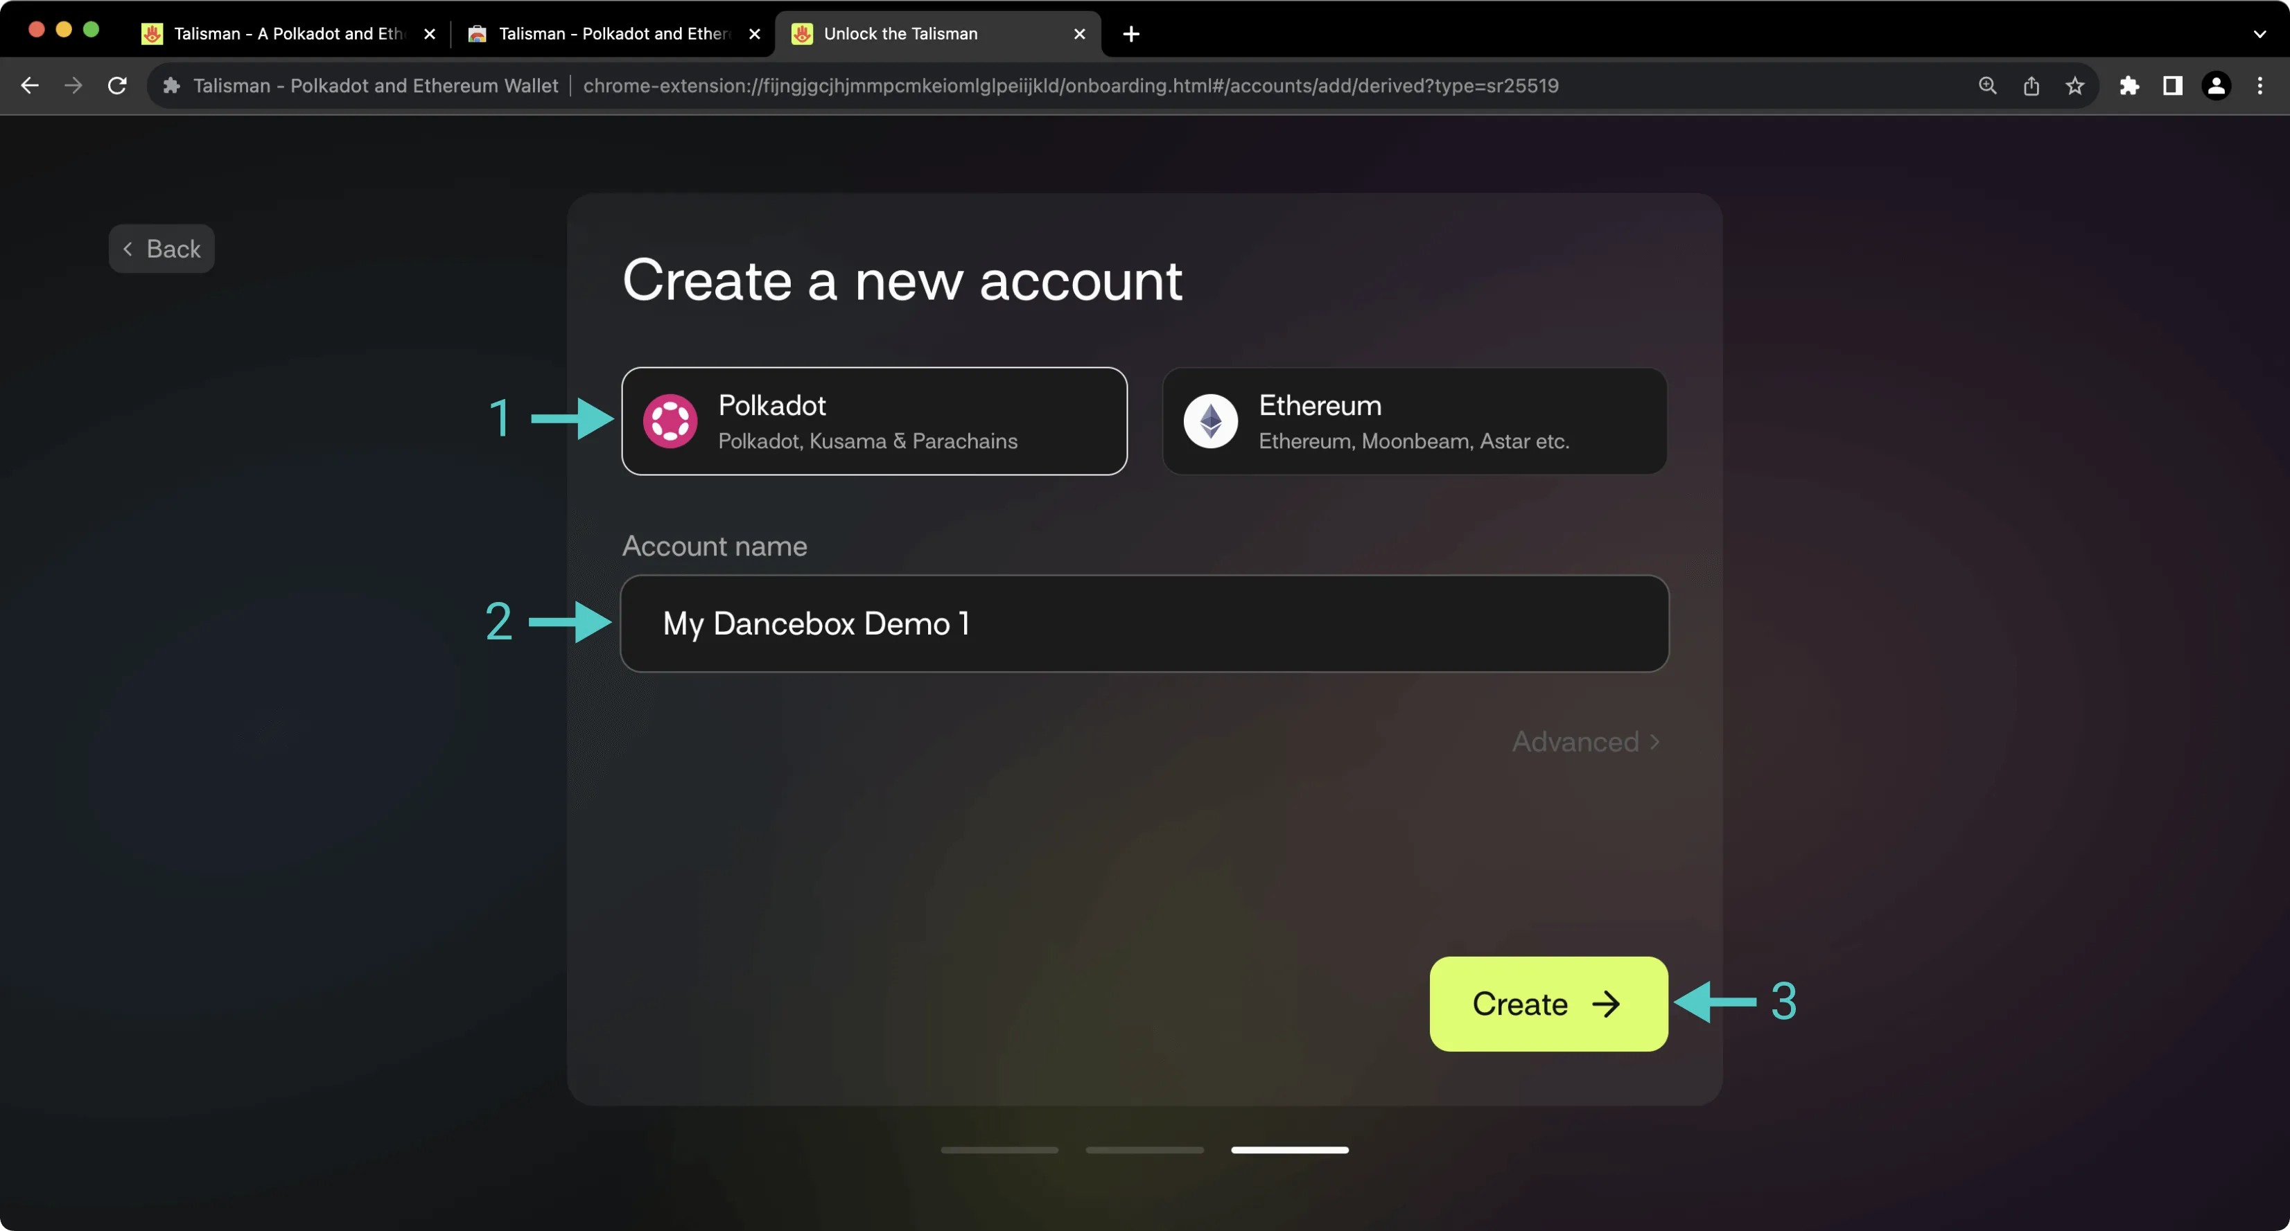Click the green fullscreen window button
Viewport: 2290px width, 1231px height.
[x=91, y=29]
